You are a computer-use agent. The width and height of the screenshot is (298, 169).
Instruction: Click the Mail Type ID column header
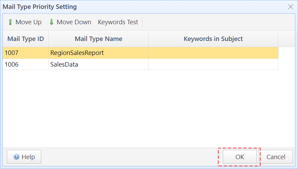tap(26, 39)
